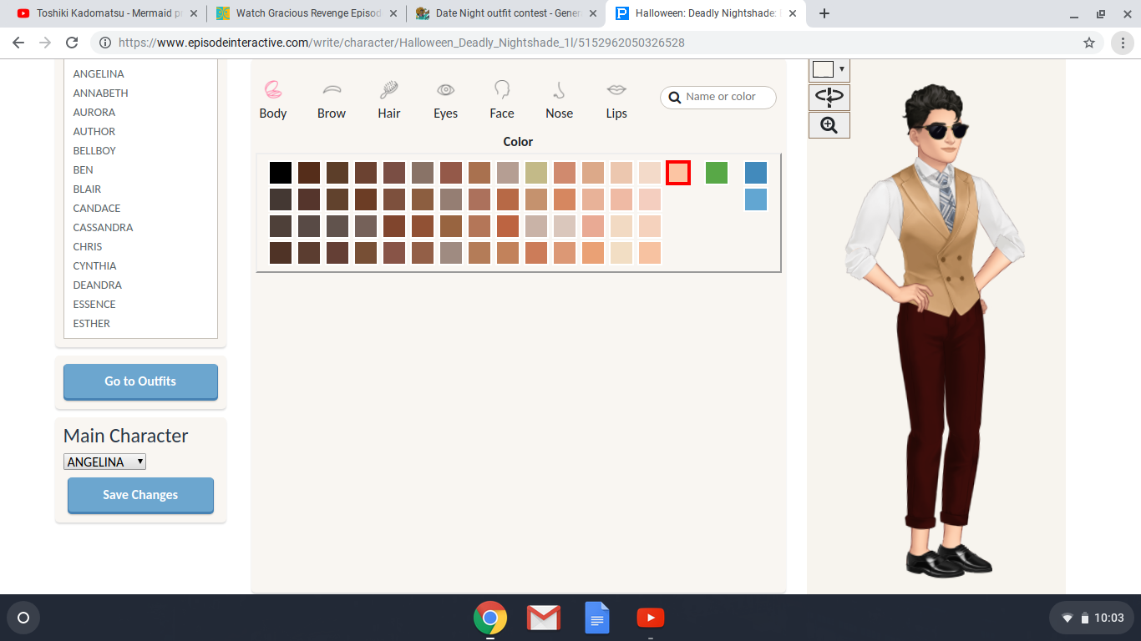Open the Main Character ANGELINA dropdown
The height and width of the screenshot is (641, 1141).
tap(104, 462)
